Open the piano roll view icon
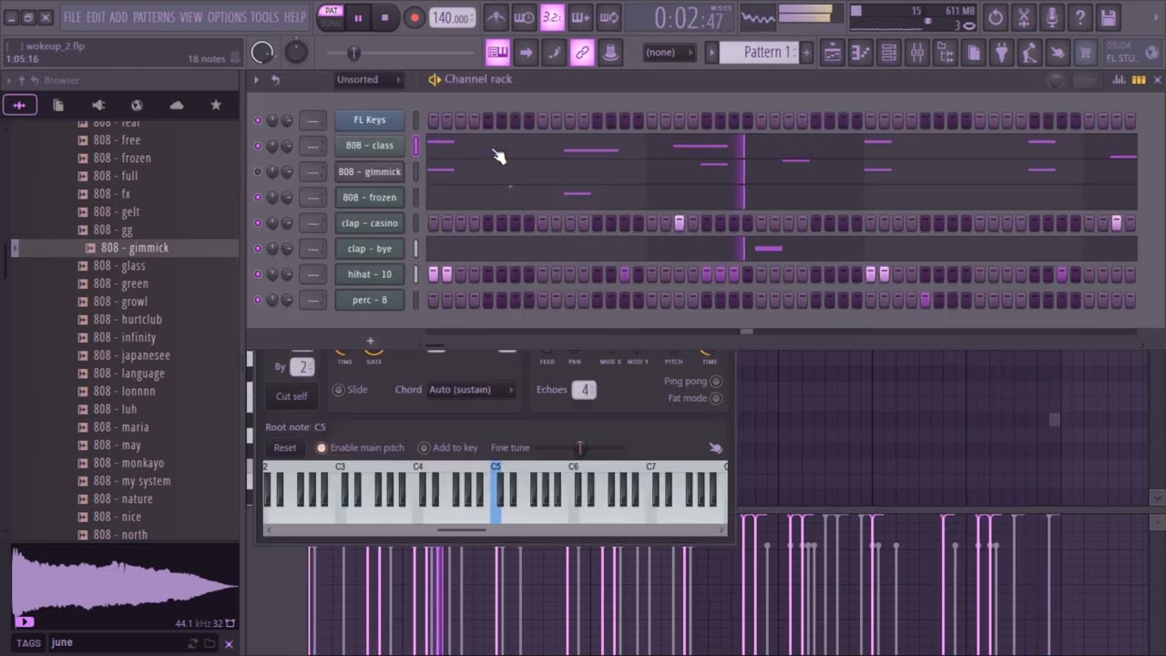1166x656 pixels. click(861, 53)
